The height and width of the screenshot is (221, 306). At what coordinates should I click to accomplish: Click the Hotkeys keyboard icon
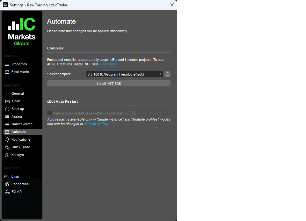tap(7, 155)
